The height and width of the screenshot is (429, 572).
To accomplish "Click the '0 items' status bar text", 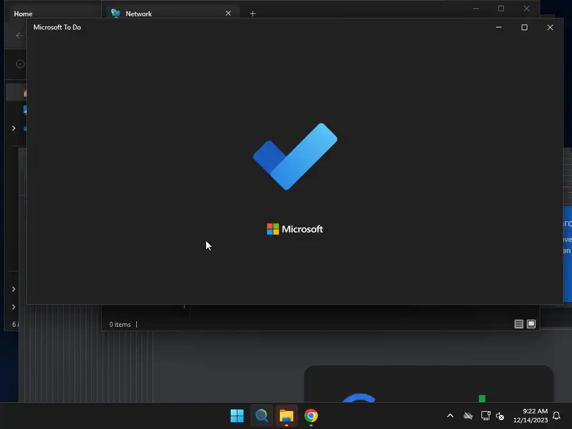I will click(120, 325).
